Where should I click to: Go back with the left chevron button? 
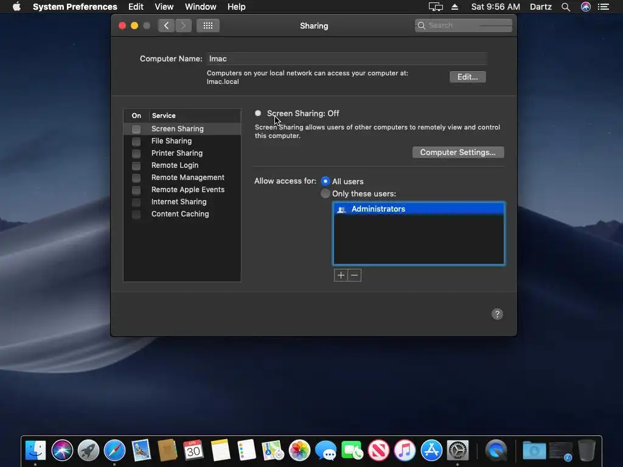[x=167, y=26]
